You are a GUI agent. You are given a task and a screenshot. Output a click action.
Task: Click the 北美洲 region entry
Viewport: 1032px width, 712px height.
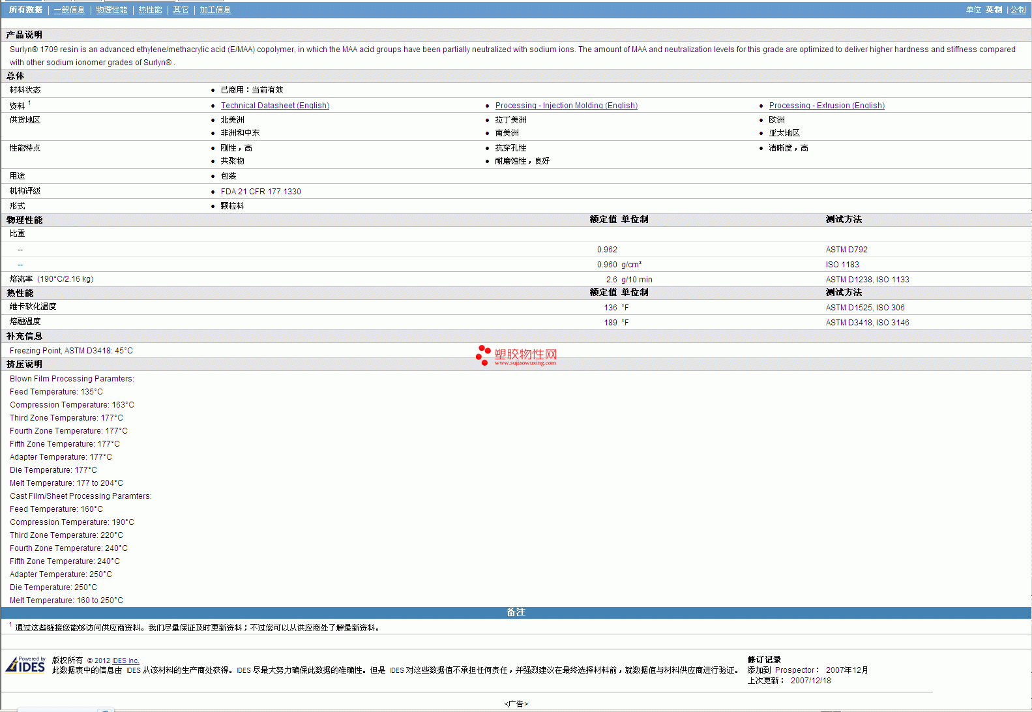pos(232,120)
